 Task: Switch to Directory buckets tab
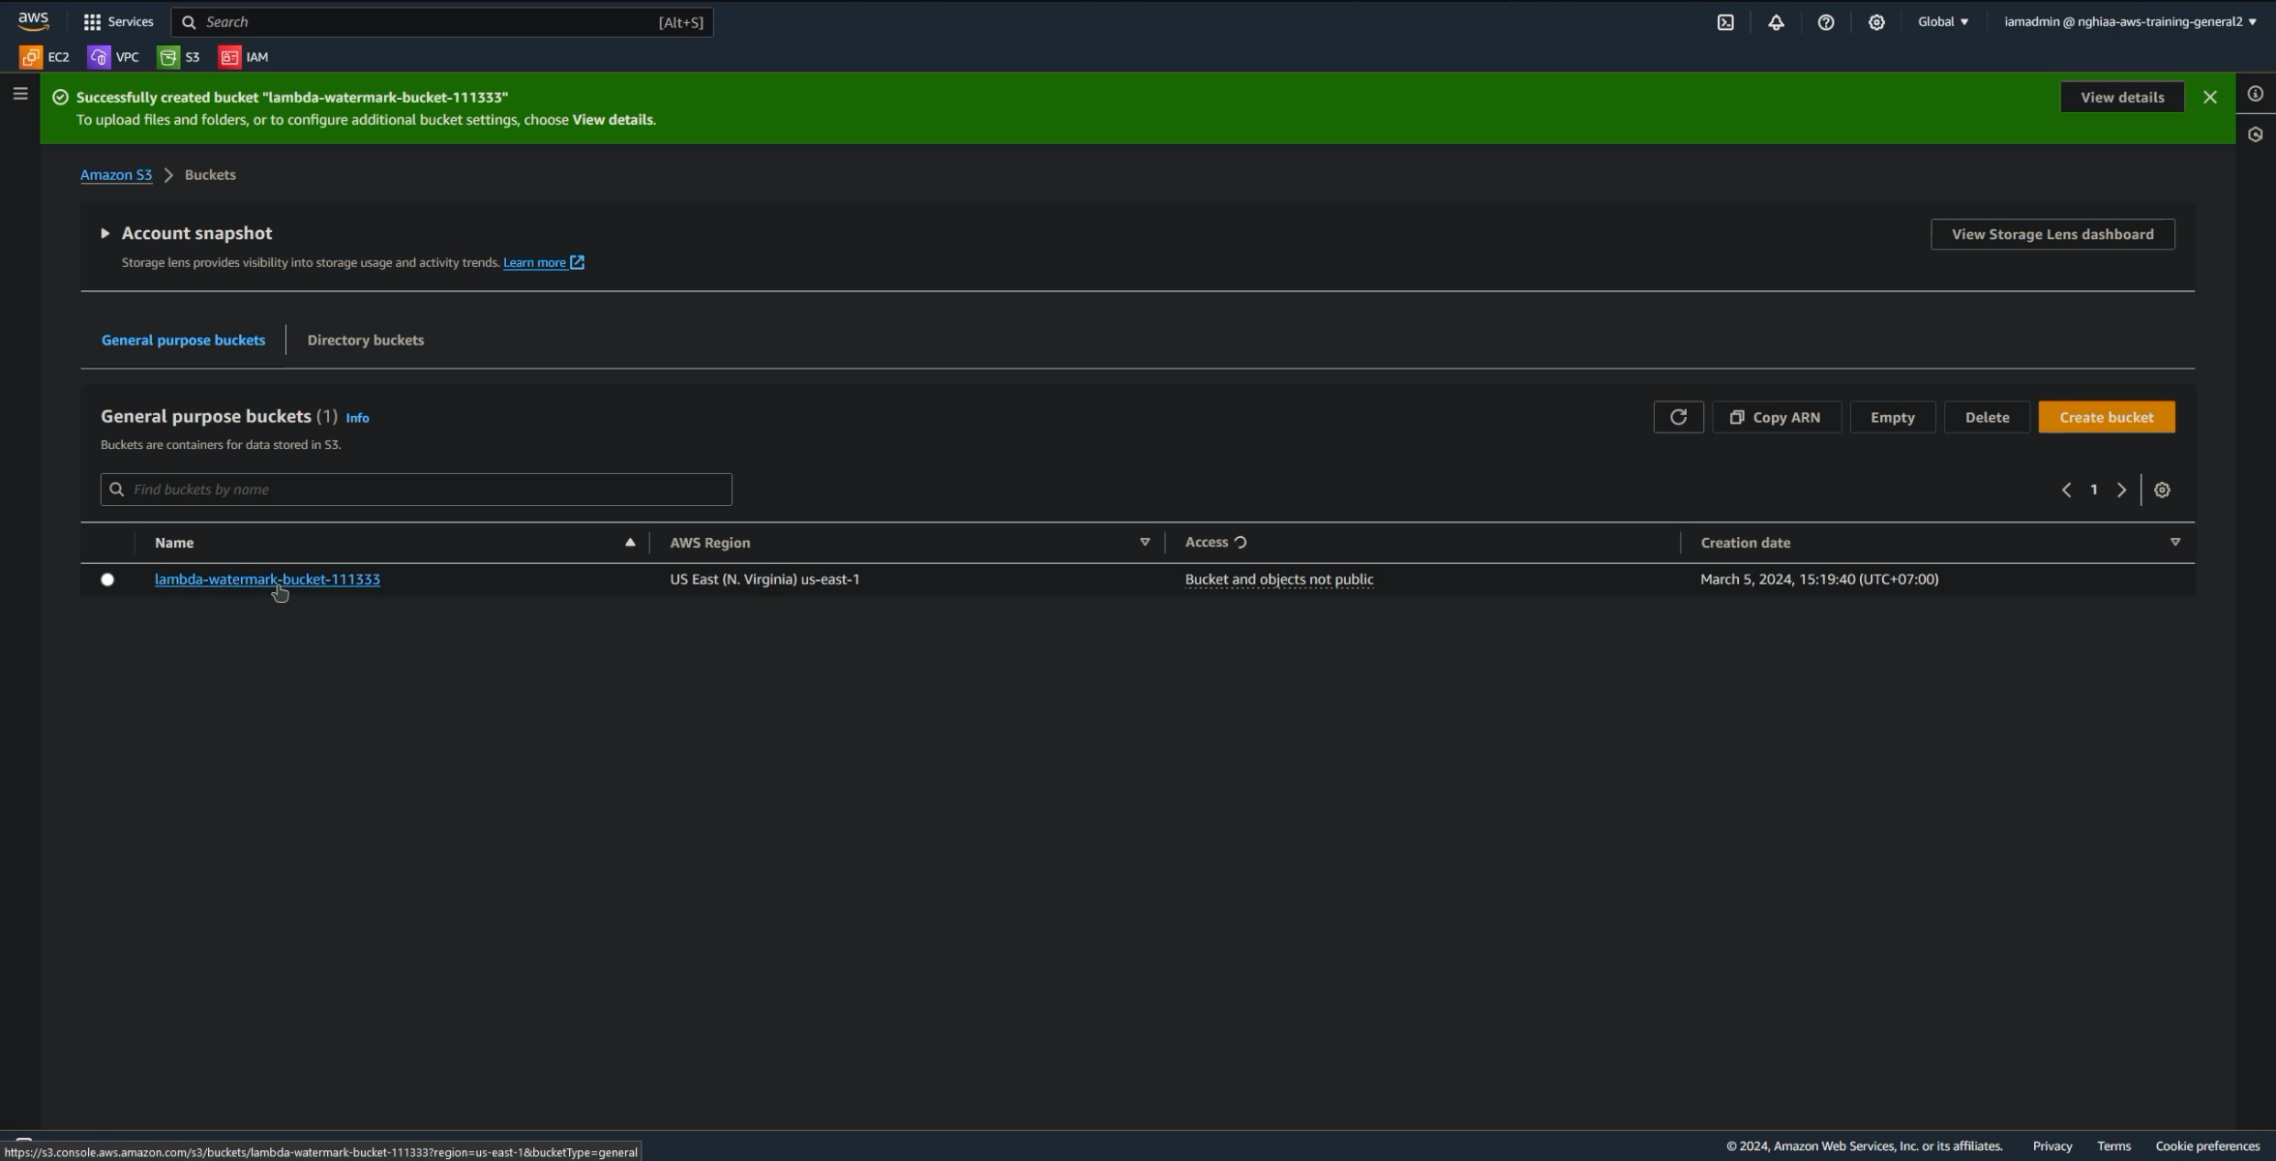[366, 340]
